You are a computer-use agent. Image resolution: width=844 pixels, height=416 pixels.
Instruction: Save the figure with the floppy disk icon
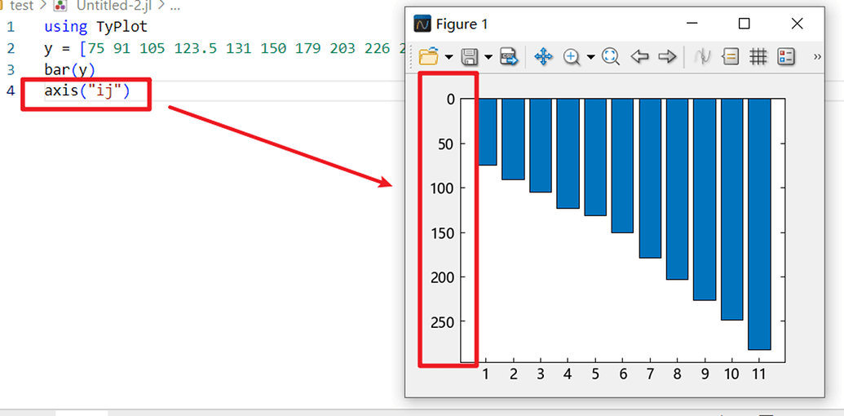pos(470,56)
